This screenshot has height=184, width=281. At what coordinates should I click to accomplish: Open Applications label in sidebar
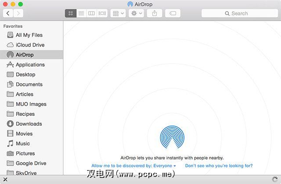pos(30,65)
